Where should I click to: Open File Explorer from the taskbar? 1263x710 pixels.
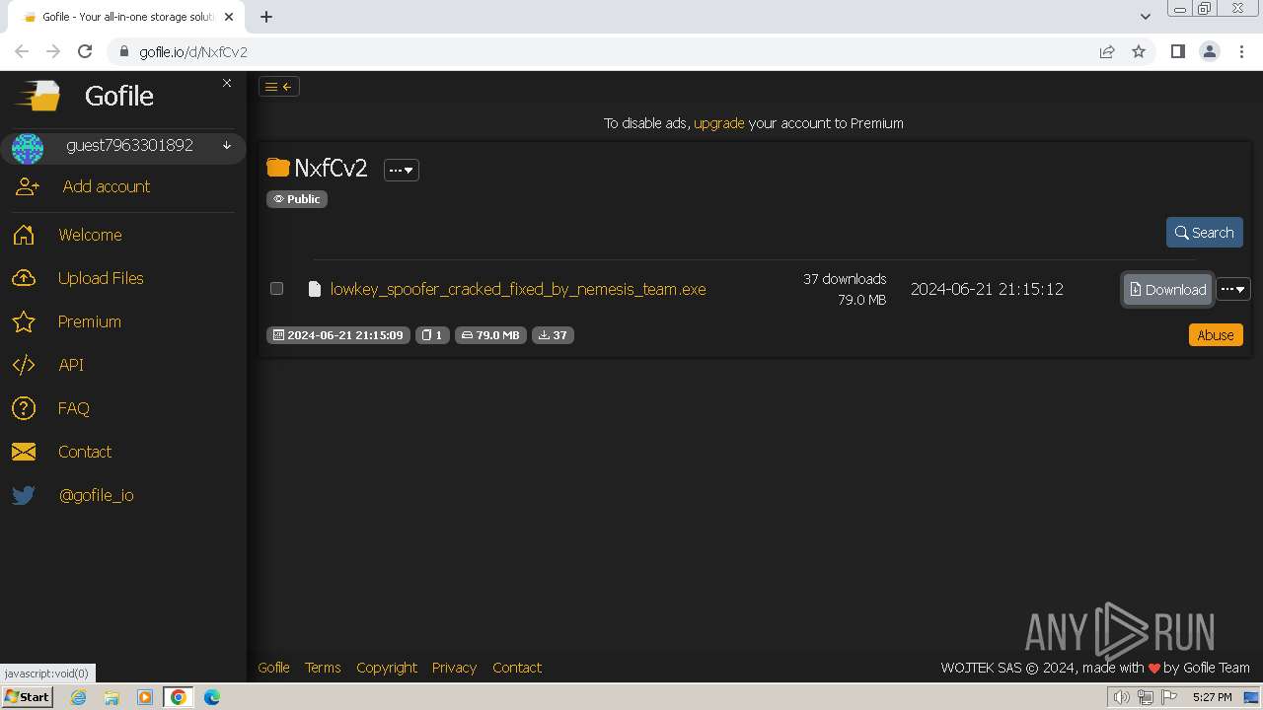click(111, 697)
